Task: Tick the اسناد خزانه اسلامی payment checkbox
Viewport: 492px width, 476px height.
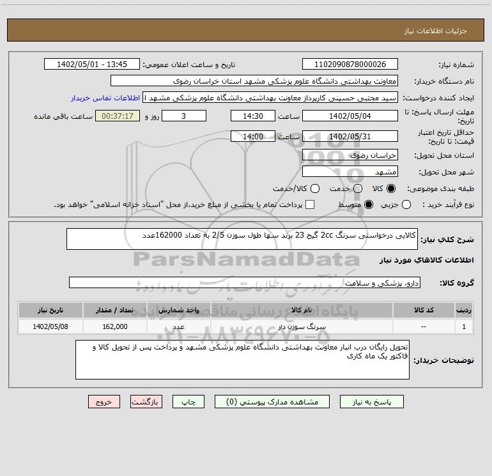Action: coord(310,204)
